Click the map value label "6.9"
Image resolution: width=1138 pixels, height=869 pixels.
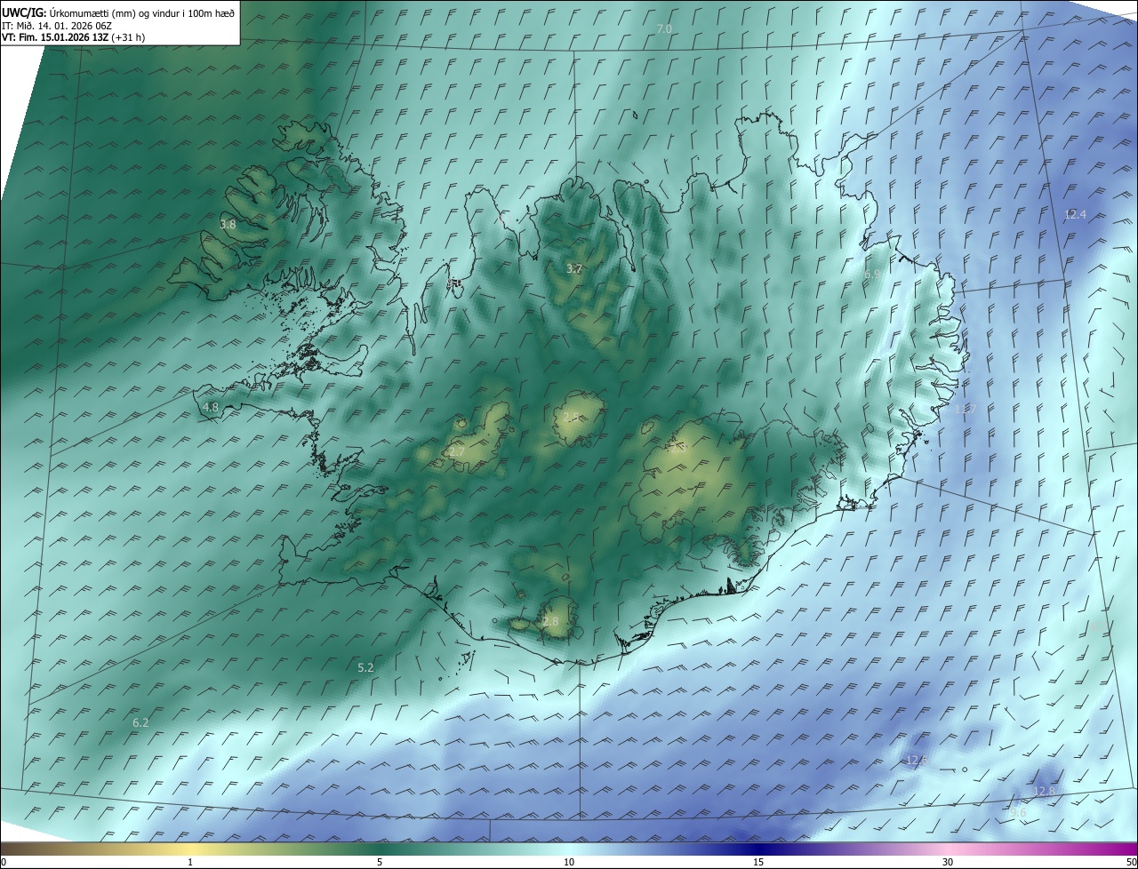(x=872, y=275)
